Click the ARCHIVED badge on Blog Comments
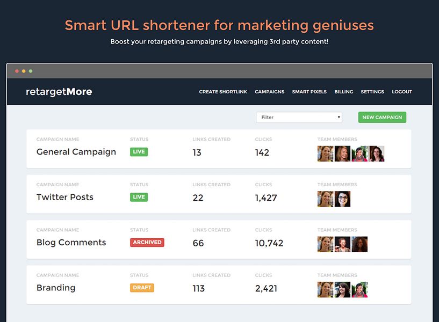 coord(147,243)
